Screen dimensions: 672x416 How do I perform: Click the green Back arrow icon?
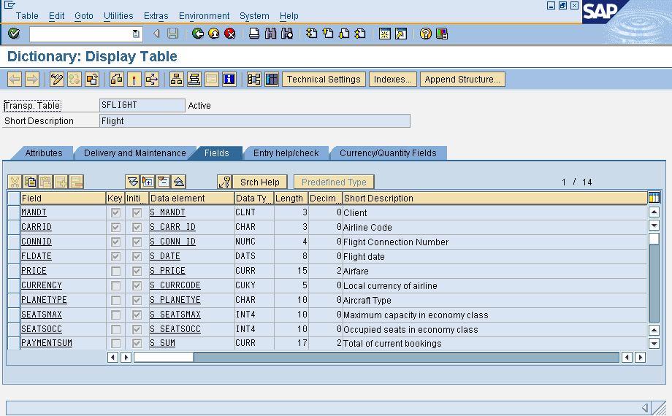(197, 34)
